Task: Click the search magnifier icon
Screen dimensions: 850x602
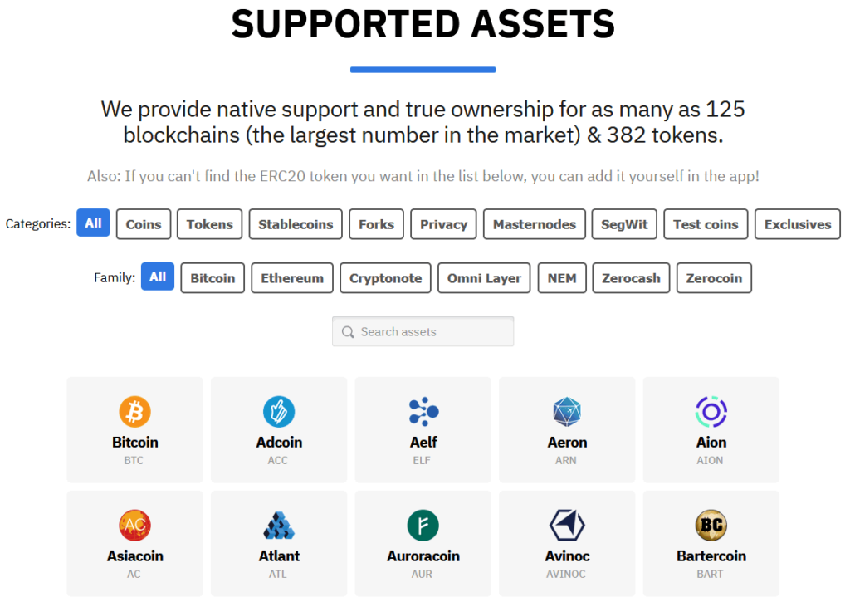Action: (348, 331)
